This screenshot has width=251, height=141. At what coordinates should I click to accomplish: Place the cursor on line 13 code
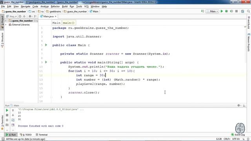[118, 80]
